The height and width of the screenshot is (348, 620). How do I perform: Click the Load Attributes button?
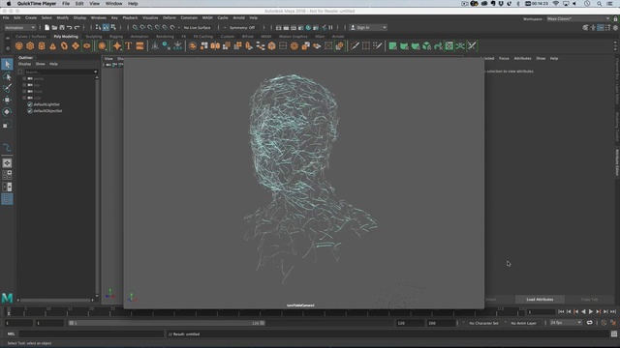540,300
